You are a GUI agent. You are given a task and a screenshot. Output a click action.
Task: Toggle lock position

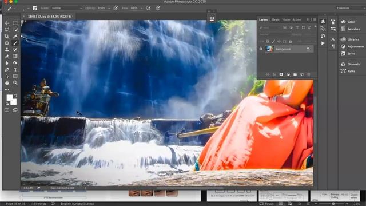tap(279, 41)
